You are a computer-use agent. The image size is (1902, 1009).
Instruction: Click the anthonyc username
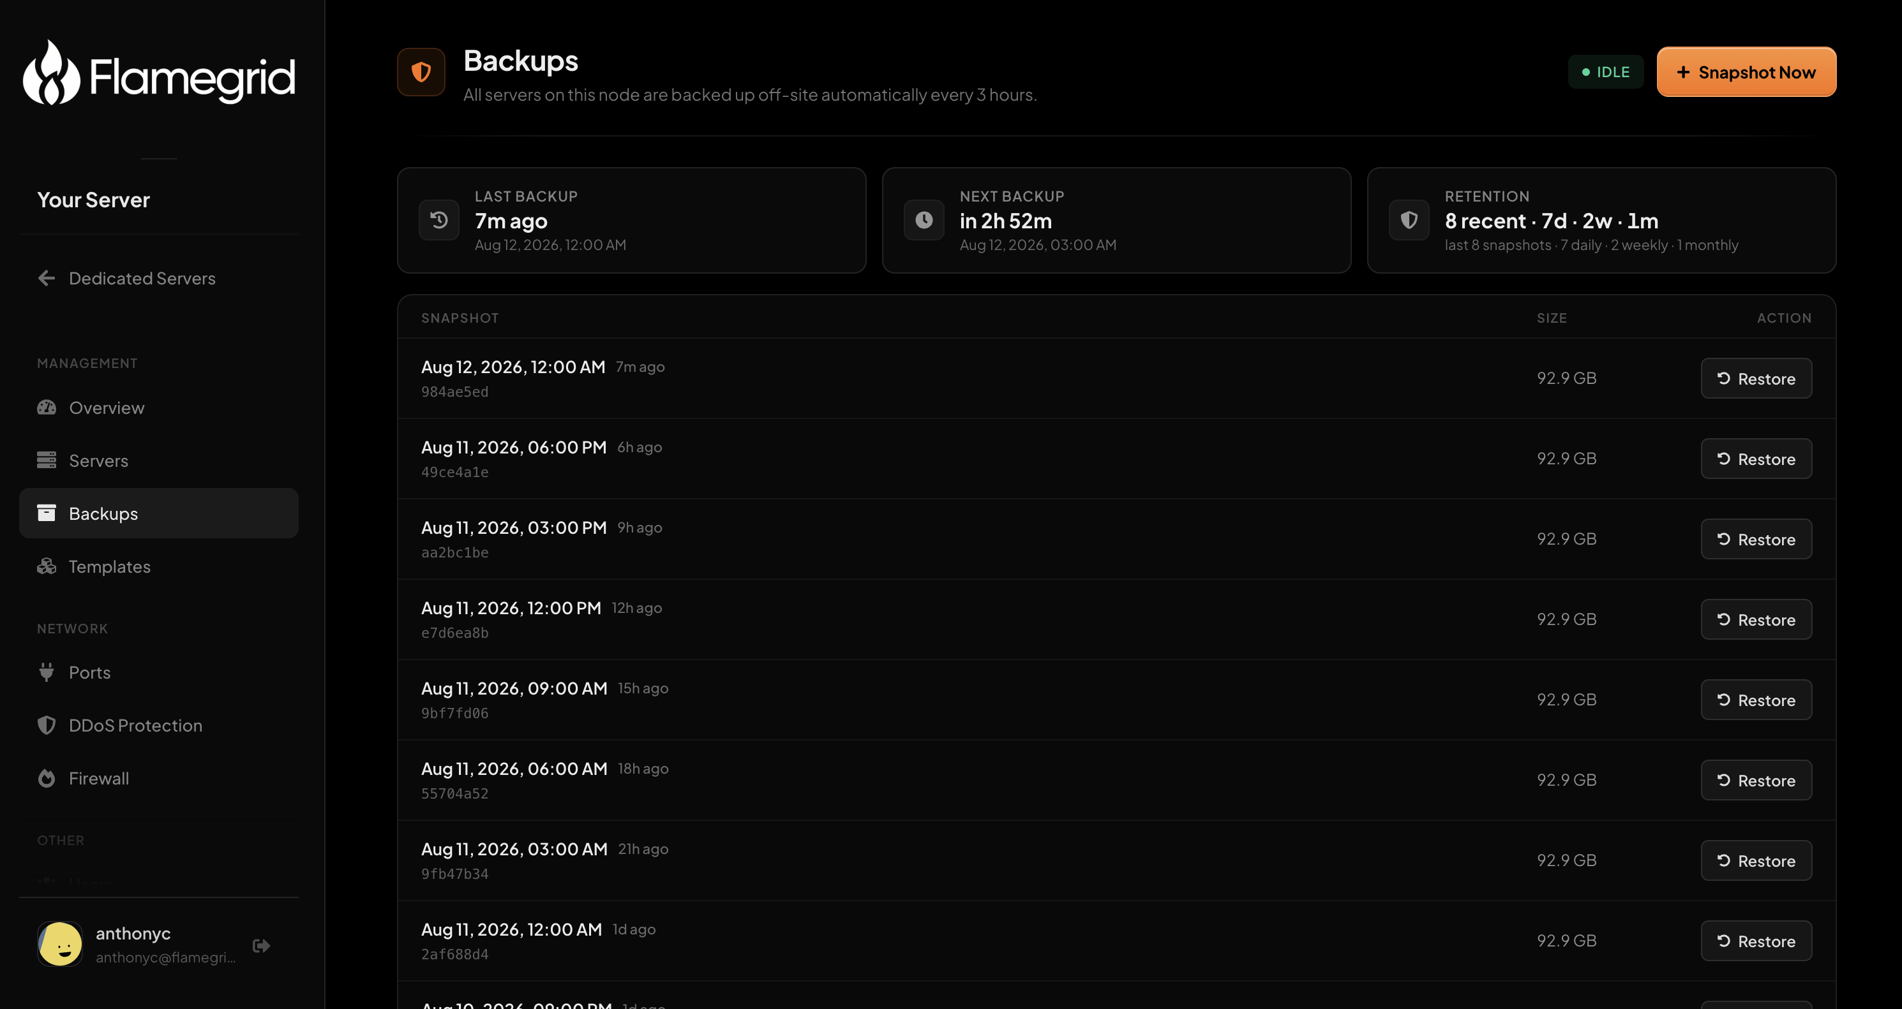[x=133, y=933]
